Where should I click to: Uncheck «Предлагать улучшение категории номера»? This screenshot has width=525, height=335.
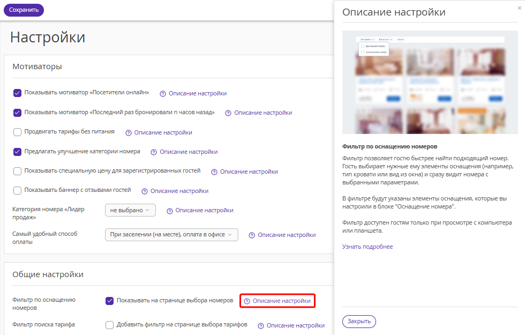17,152
